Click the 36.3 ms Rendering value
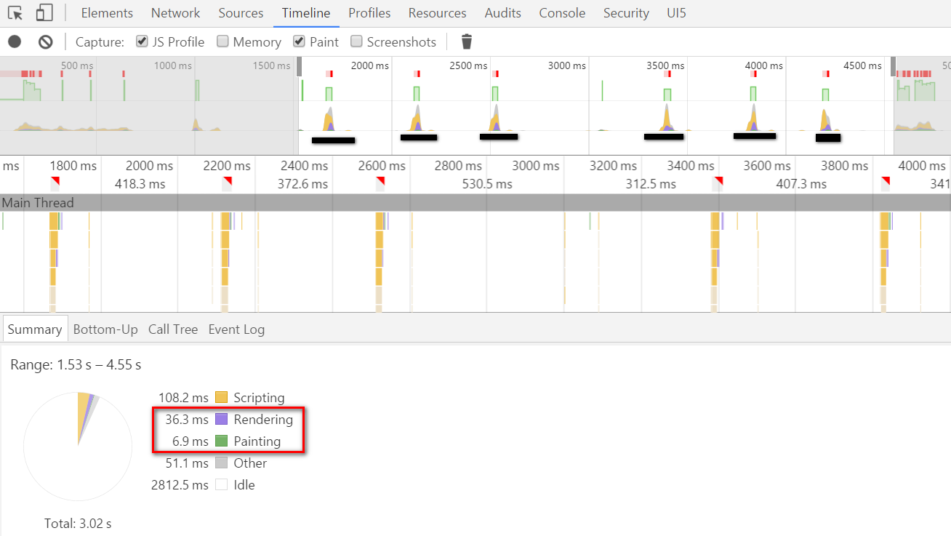The height and width of the screenshot is (536, 951). click(187, 420)
